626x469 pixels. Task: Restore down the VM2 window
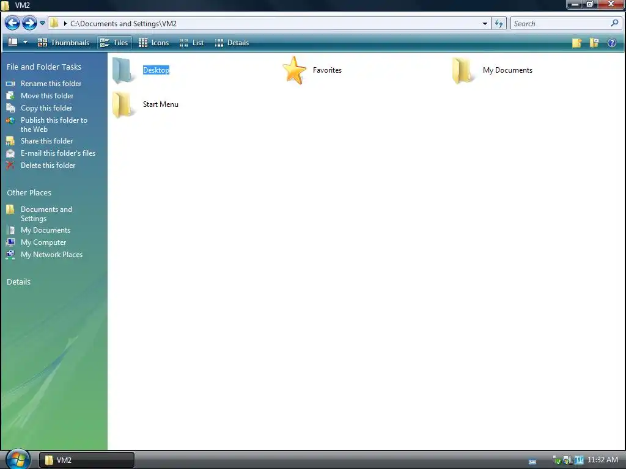590,4
